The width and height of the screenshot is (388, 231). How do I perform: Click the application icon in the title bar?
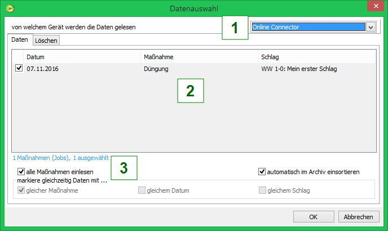point(9,8)
